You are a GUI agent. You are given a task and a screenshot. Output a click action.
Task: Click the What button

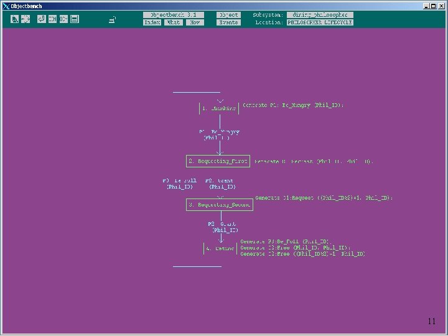point(174,22)
